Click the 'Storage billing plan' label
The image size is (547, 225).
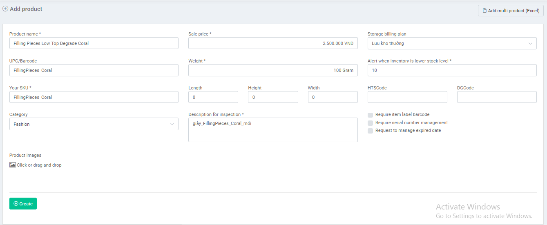click(387, 34)
